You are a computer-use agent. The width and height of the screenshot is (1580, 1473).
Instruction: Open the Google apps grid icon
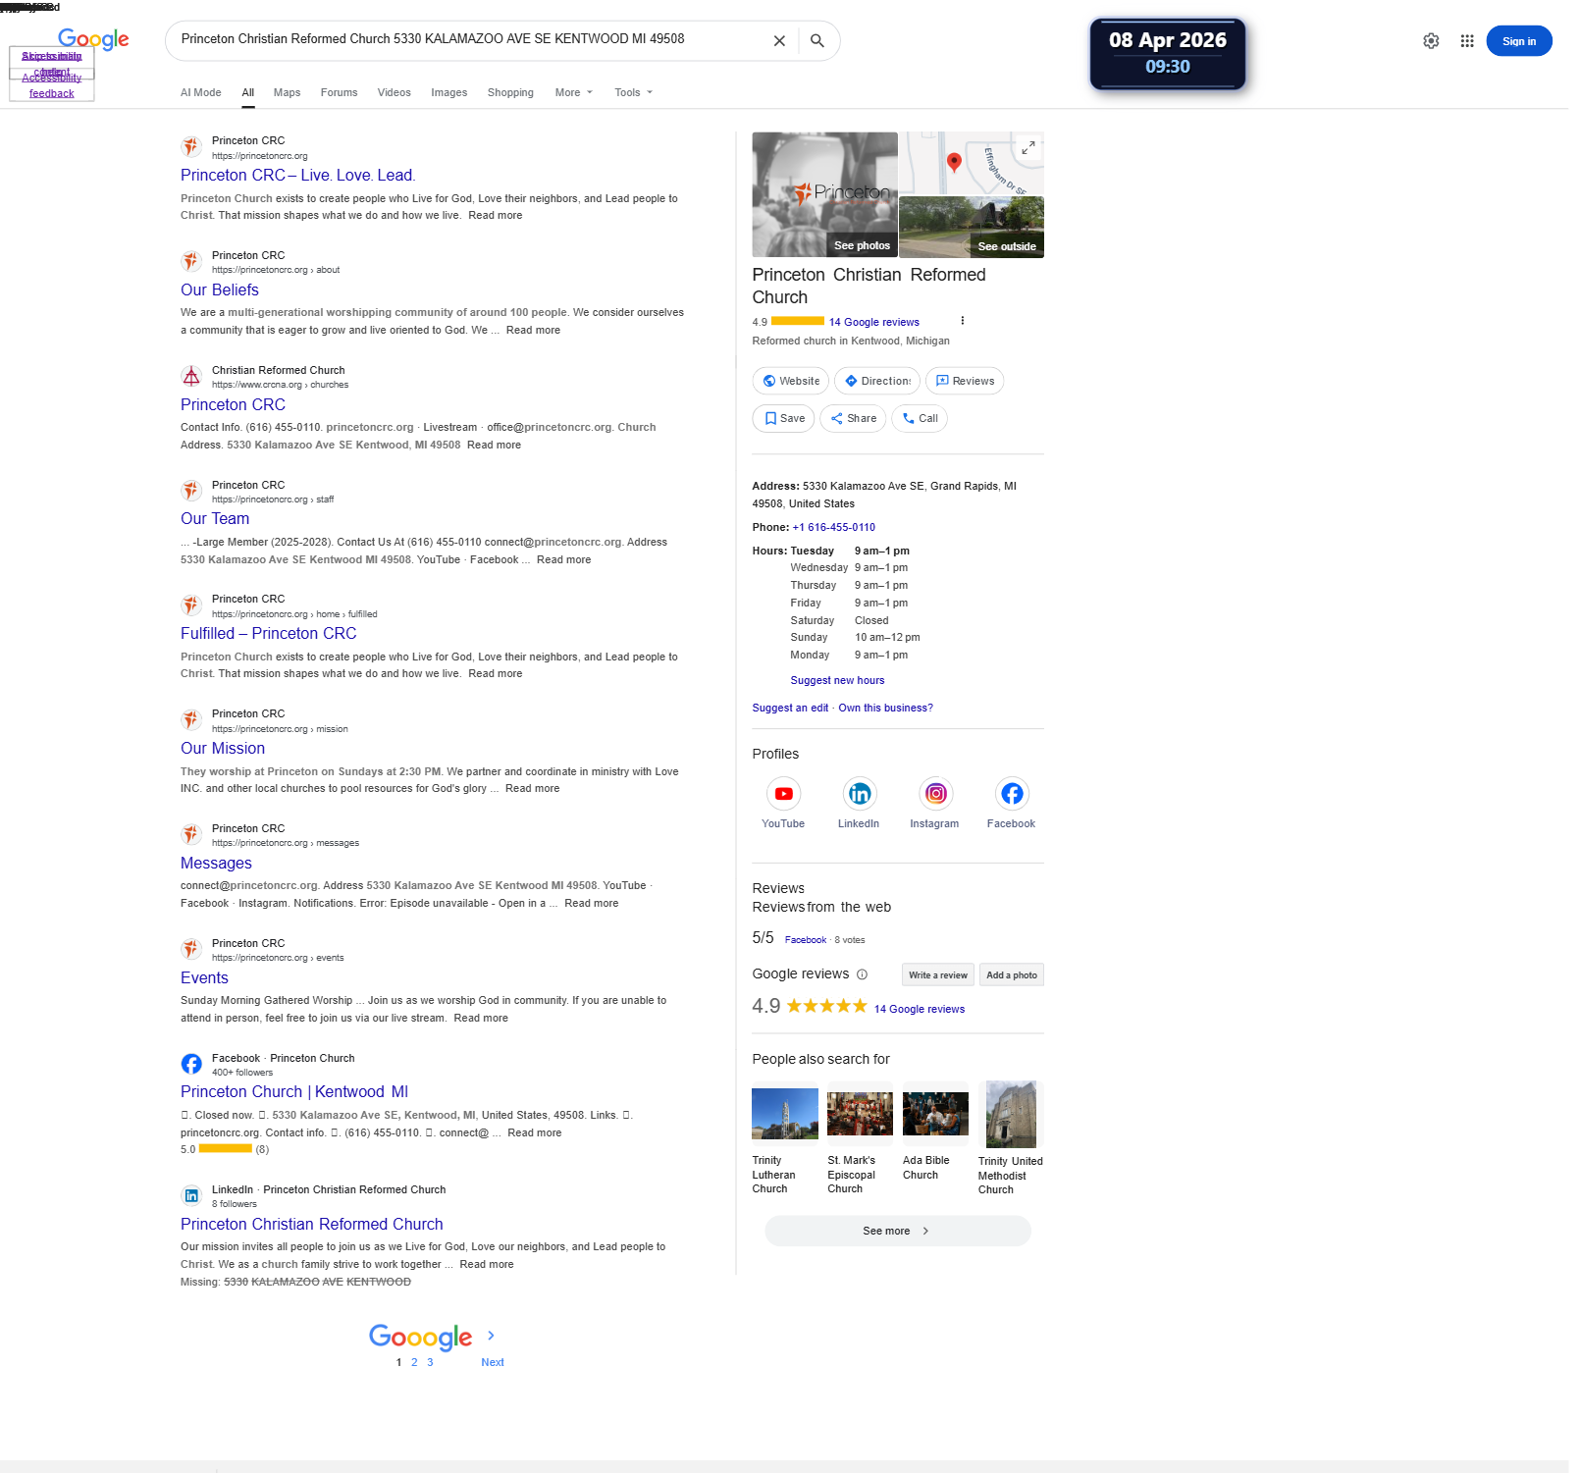coord(1467,41)
